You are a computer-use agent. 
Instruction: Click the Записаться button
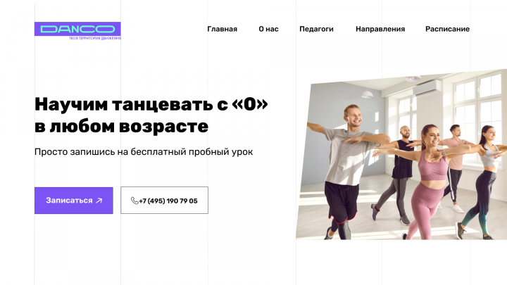click(x=74, y=201)
